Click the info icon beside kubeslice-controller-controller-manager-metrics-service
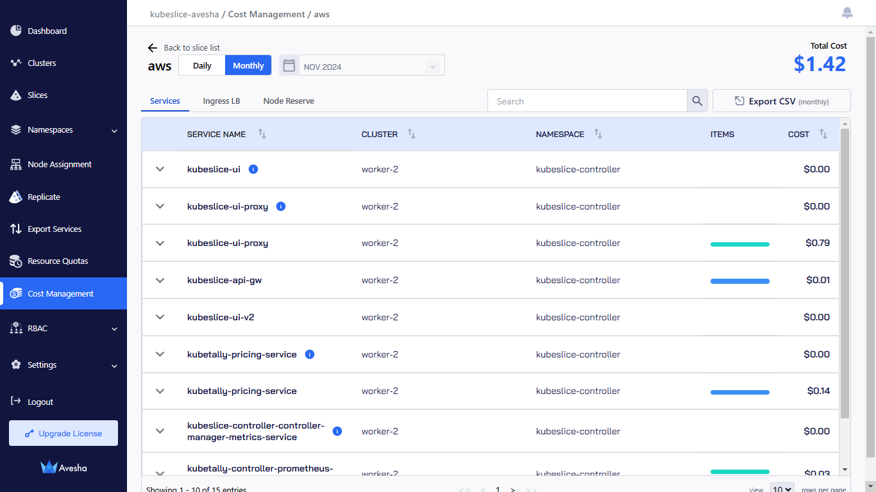876x492 pixels. coord(337,431)
